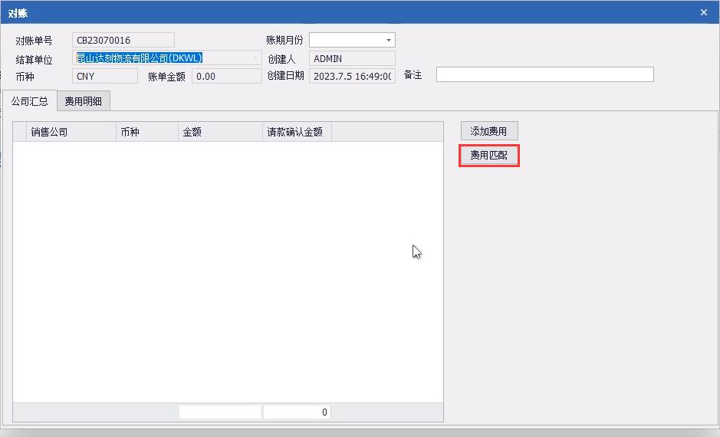Click the 请款确认金额 column header
This screenshot has width=720, height=437.
pyautogui.click(x=297, y=132)
